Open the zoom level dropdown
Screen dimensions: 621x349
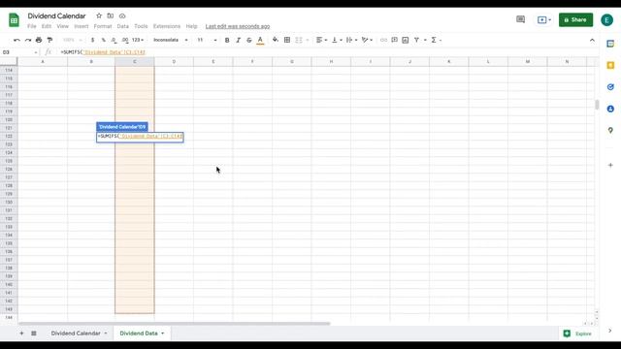73,40
